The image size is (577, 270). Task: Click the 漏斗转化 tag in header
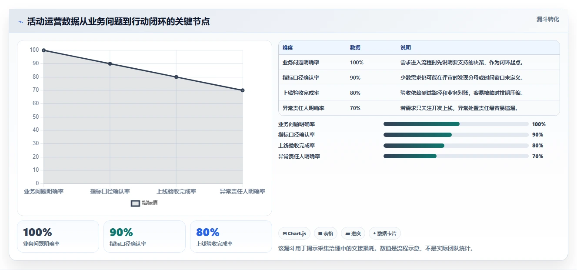pyautogui.click(x=547, y=19)
